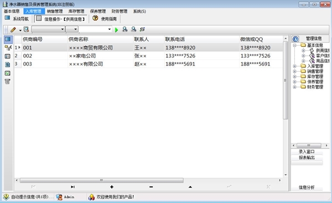
Task: Open the 财务管理 menu
Action: click(120, 12)
